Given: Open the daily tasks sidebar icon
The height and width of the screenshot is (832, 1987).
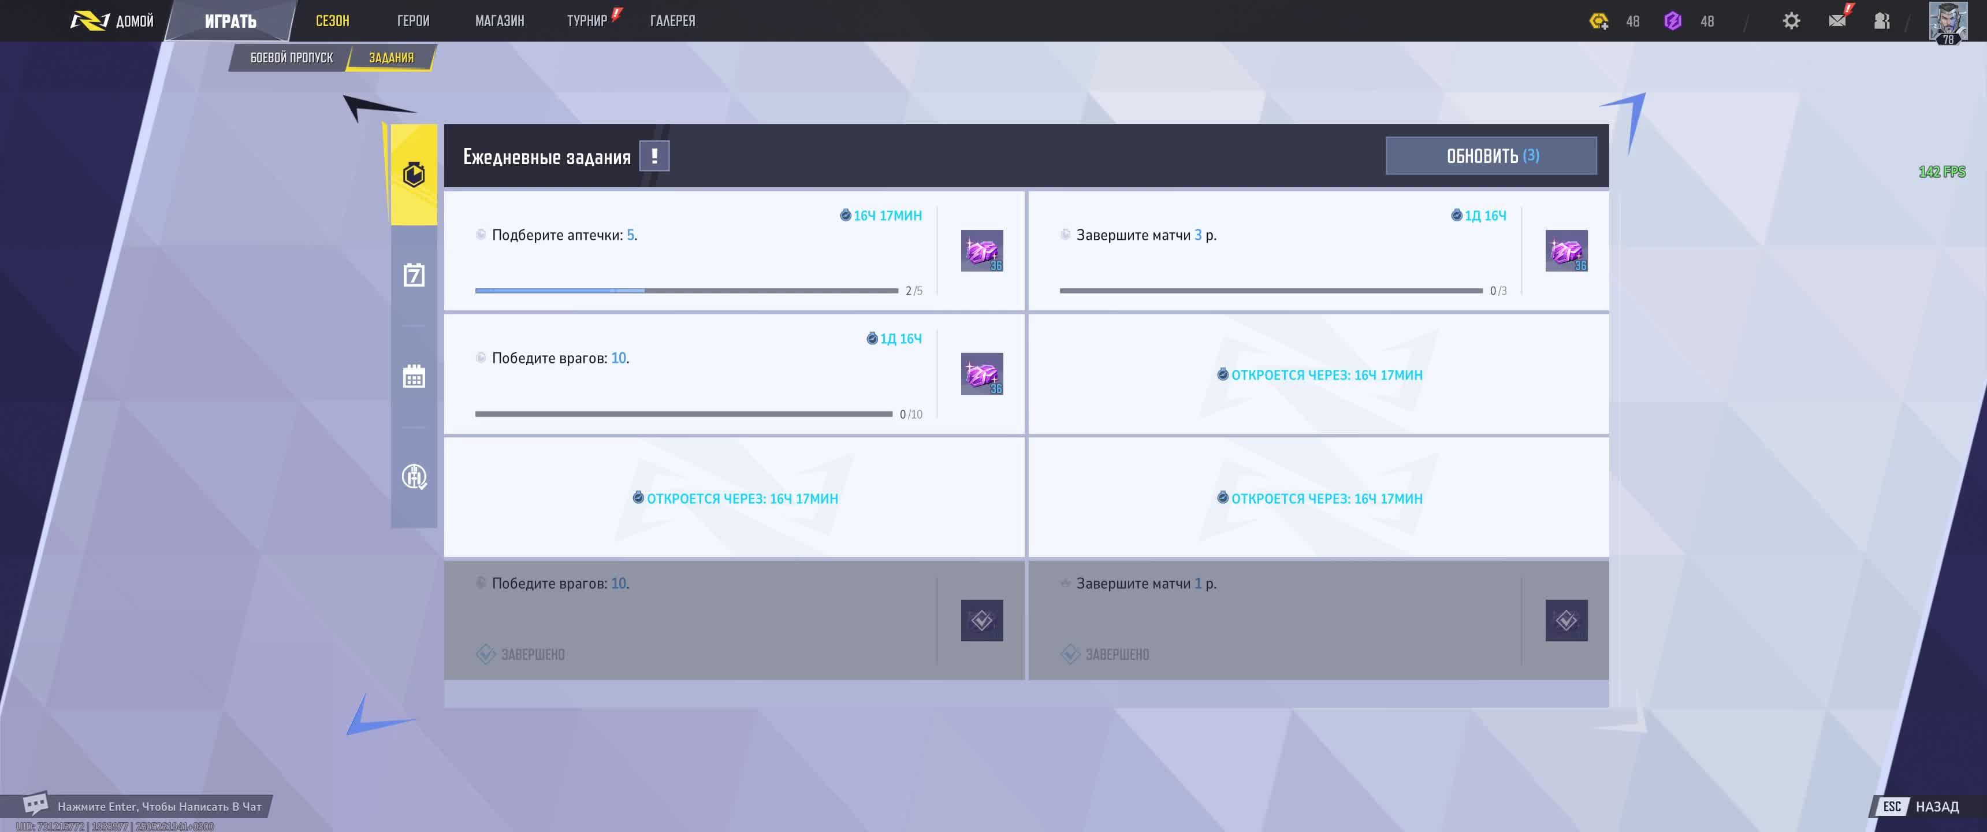Looking at the screenshot, I should point(414,174).
